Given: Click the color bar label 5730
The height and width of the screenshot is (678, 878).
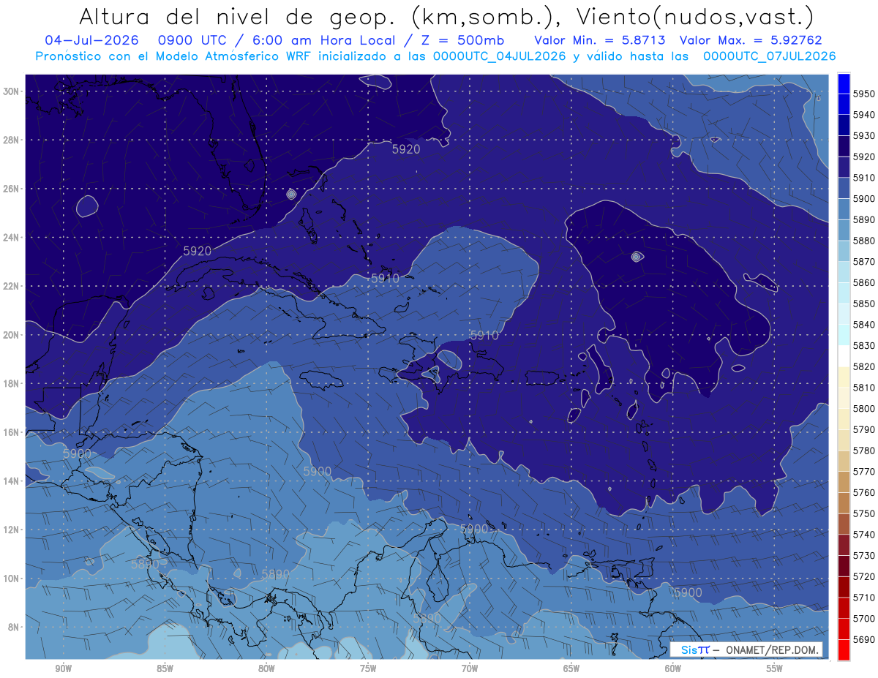Looking at the screenshot, I should (864, 556).
